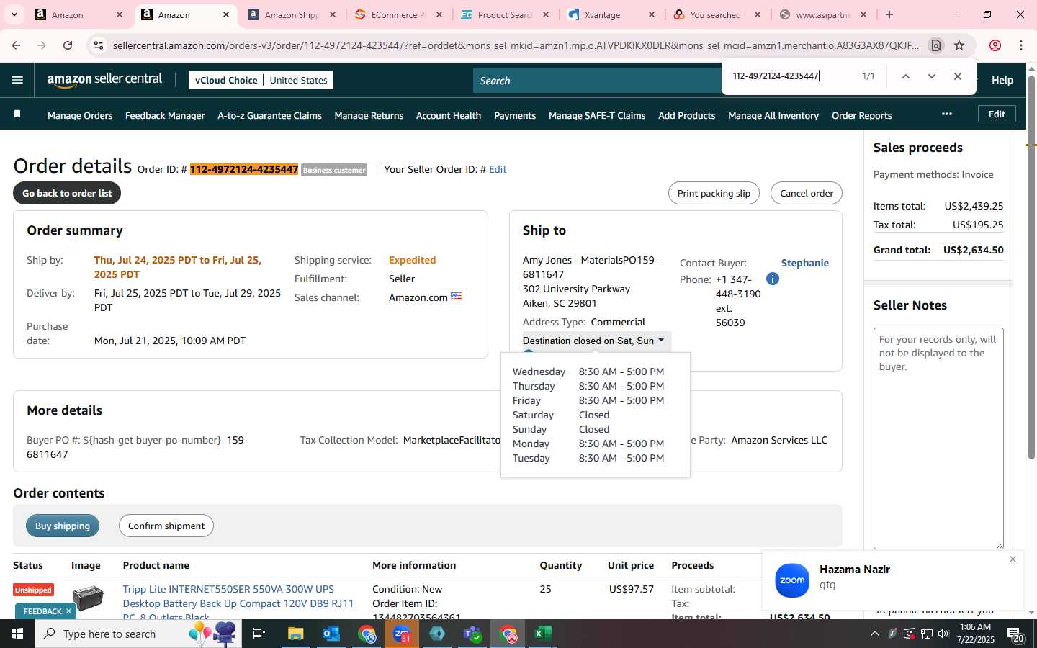The width and height of the screenshot is (1037, 648).
Task: Switch to the Xvantage tab
Action: tap(611, 14)
